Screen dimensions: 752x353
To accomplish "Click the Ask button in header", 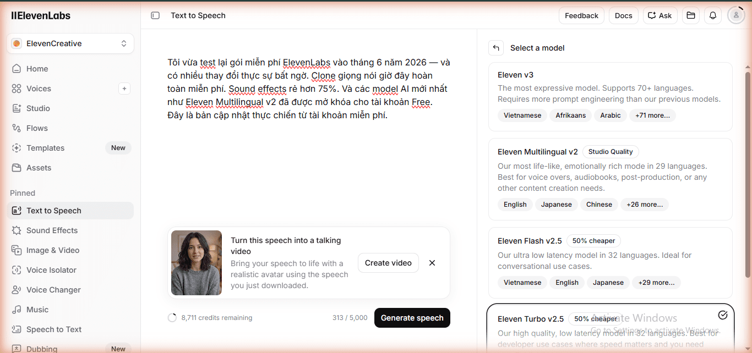I will click(660, 15).
